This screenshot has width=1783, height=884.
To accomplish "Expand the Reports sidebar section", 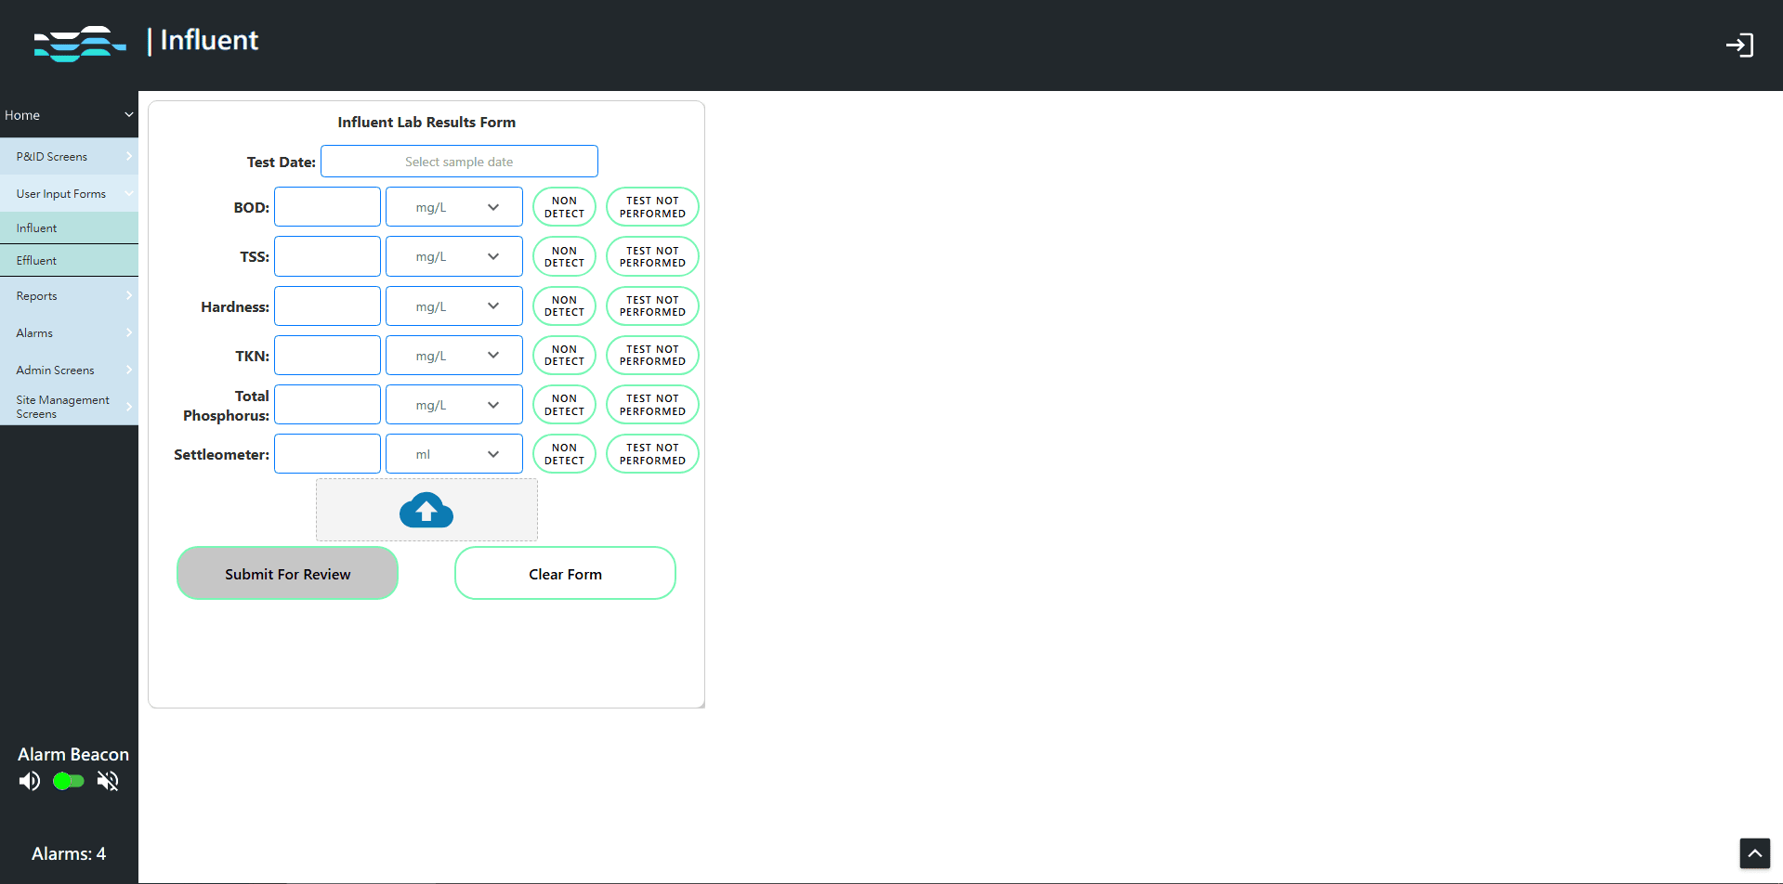I will [x=70, y=295].
